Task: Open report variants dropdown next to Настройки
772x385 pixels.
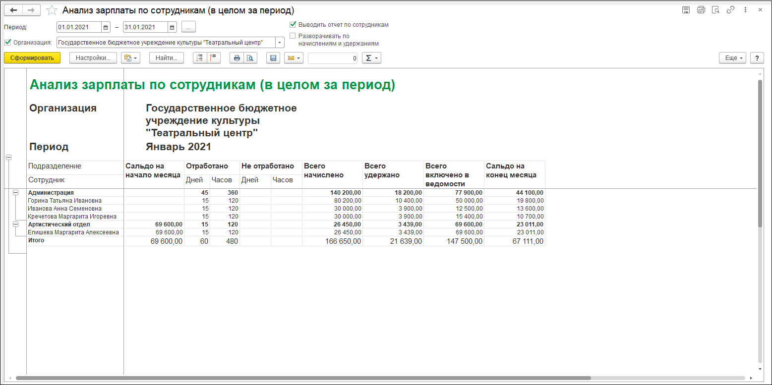Action: coord(130,58)
